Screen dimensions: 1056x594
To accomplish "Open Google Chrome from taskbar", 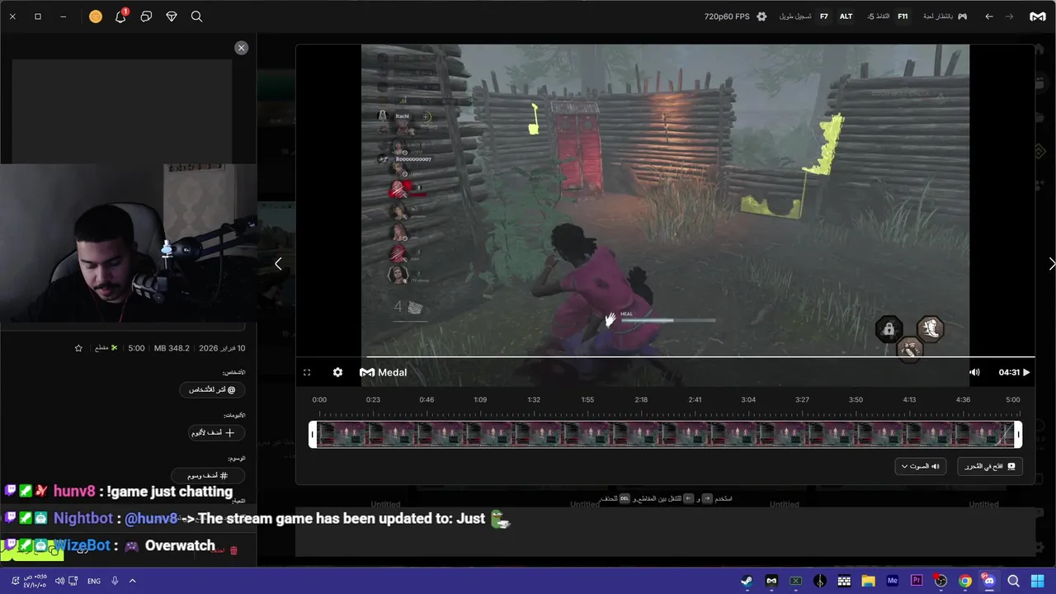I will (x=965, y=581).
